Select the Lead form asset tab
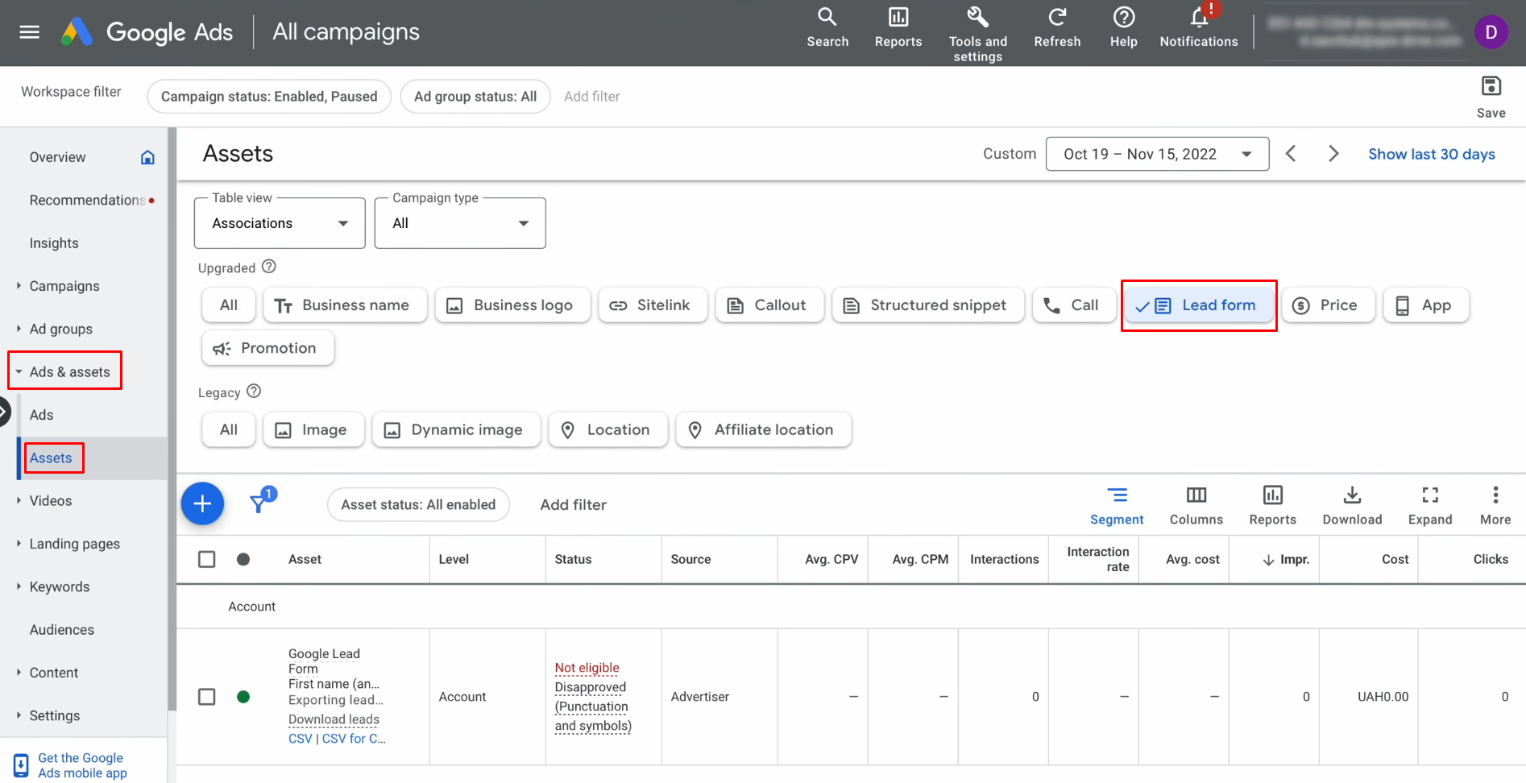1526x783 pixels. click(x=1198, y=305)
